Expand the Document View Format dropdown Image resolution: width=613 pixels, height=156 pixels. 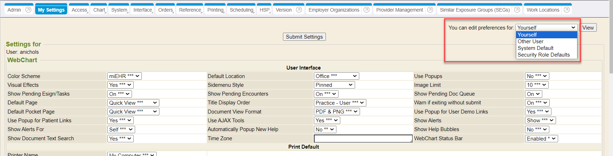tap(336, 112)
